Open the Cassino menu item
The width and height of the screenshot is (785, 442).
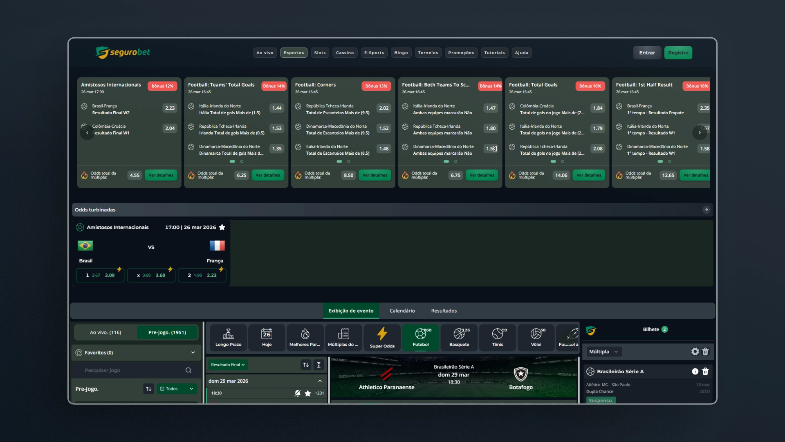pos(345,53)
